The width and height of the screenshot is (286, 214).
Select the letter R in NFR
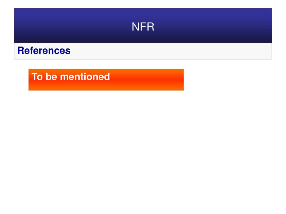(150, 27)
